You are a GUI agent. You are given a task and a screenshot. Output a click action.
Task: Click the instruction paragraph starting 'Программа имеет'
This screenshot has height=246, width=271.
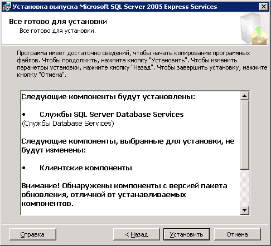tap(142, 64)
